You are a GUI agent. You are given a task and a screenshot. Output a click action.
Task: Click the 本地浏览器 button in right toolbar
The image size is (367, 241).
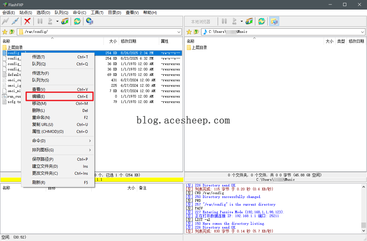coord(201,22)
